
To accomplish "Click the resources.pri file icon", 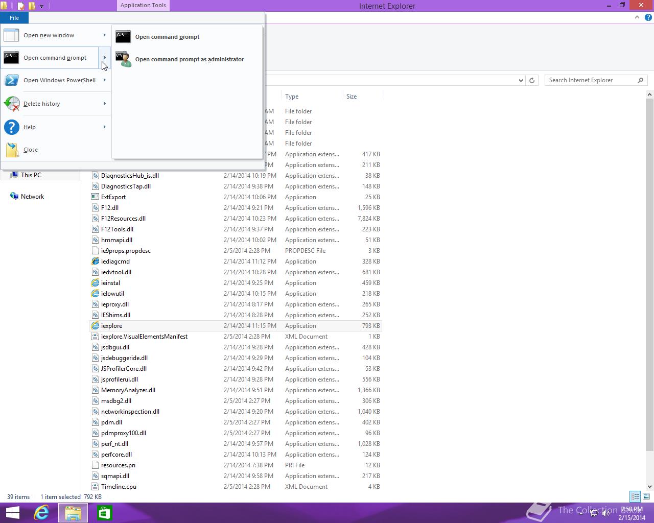I will pos(95,465).
